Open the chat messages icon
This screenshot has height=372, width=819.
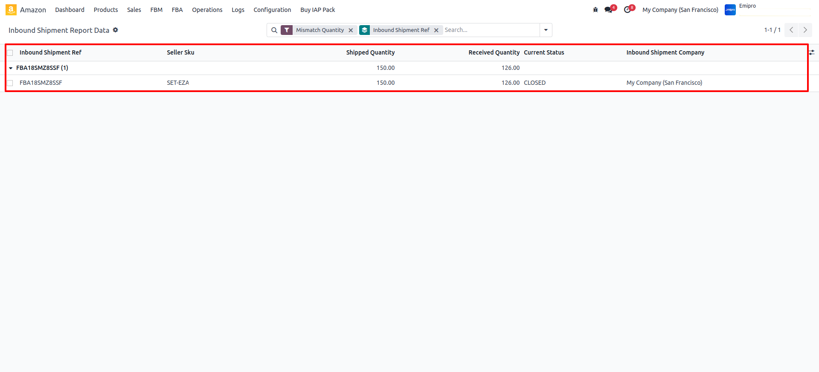click(x=608, y=10)
